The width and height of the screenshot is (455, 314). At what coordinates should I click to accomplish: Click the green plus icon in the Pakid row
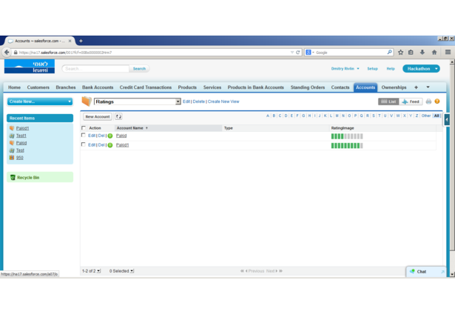click(x=110, y=136)
